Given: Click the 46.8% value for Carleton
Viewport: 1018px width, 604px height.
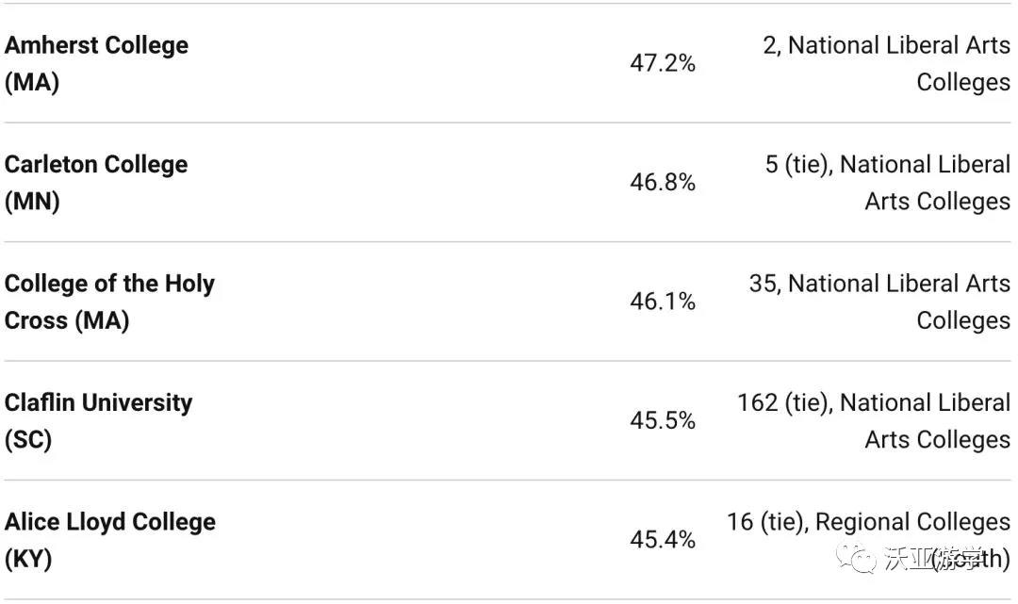Looking at the screenshot, I should click(x=663, y=182).
